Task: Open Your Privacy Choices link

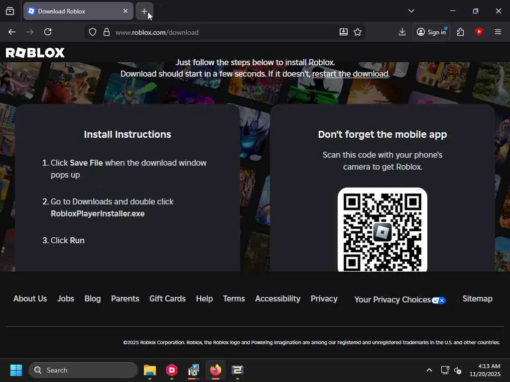Action: click(x=400, y=299)
